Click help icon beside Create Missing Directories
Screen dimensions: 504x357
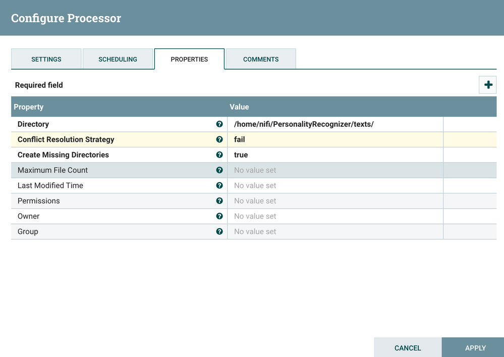coord(219,155)
